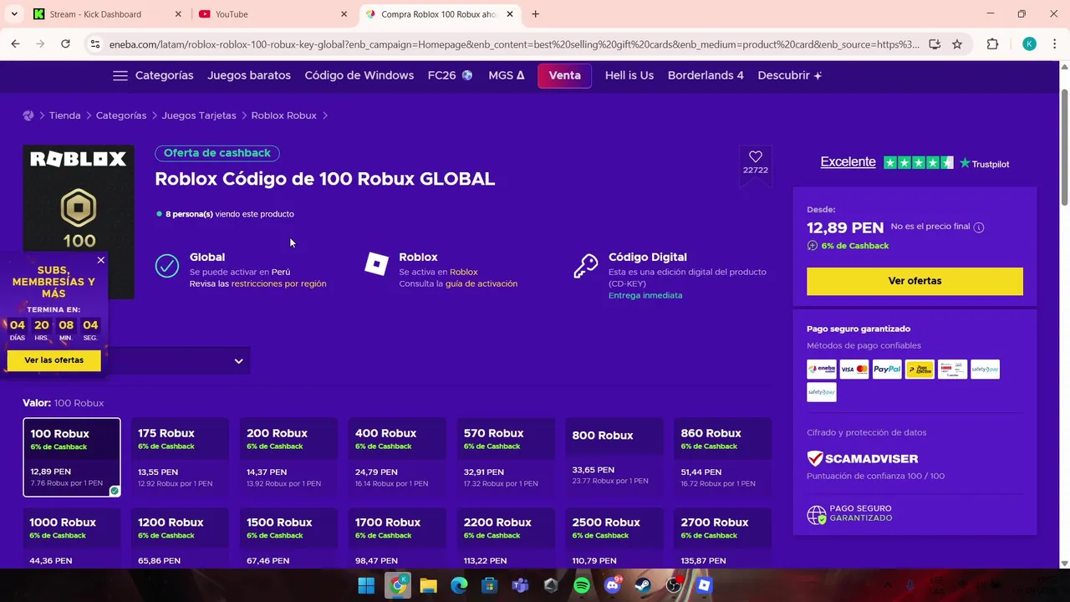This screenshot has height=602, width=1070.
Task: Expand the dropdown chevron below product image
Action: pyautogui.click(x=238, y=361)
